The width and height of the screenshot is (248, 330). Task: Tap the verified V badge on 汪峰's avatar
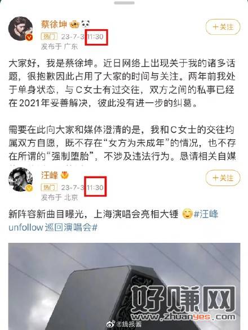tap(29, 188)
